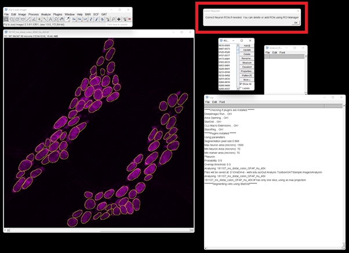
Task: Select the Color picker dropper tool
Action: coord(68,19)
